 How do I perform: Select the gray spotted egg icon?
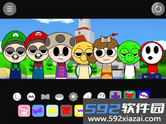(87, 96)
